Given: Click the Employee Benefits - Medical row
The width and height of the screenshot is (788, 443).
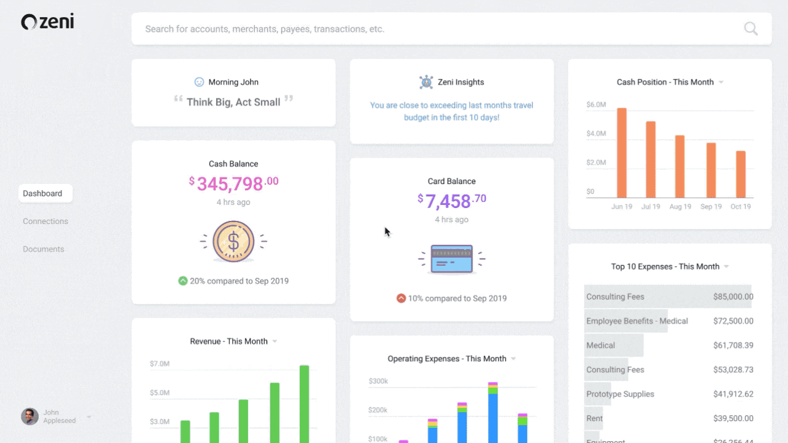Looking at the screenshot, I should pos(669,321).
